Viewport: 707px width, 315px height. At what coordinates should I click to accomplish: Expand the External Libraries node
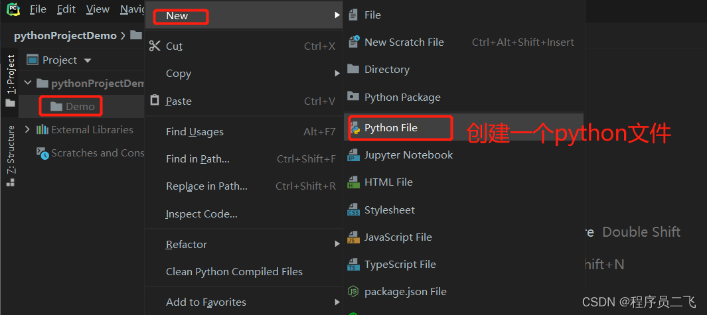27,130
